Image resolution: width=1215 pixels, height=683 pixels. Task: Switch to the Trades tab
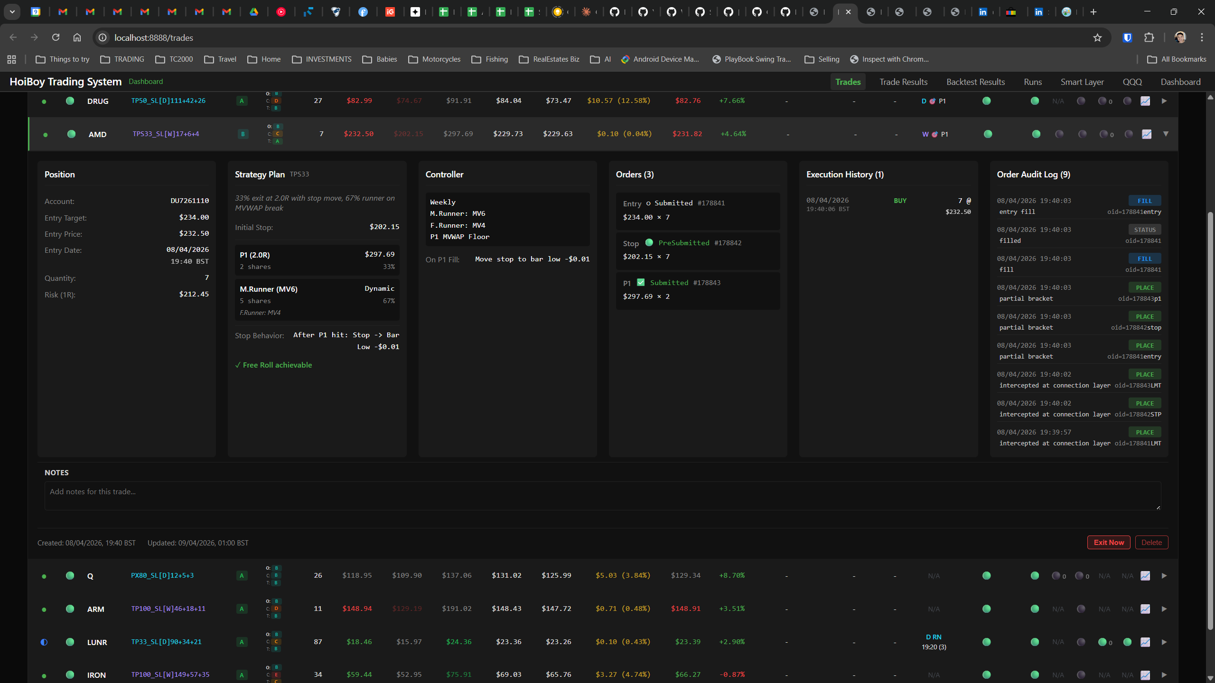coord(848,82)
